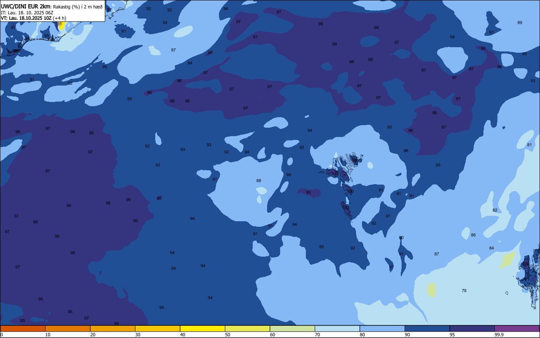Click the 'IT: Lau. 18. 10. 2025 06Z' line
Image resolution: width=540 pixels, height=338 pixels.
tap(27, 13)
